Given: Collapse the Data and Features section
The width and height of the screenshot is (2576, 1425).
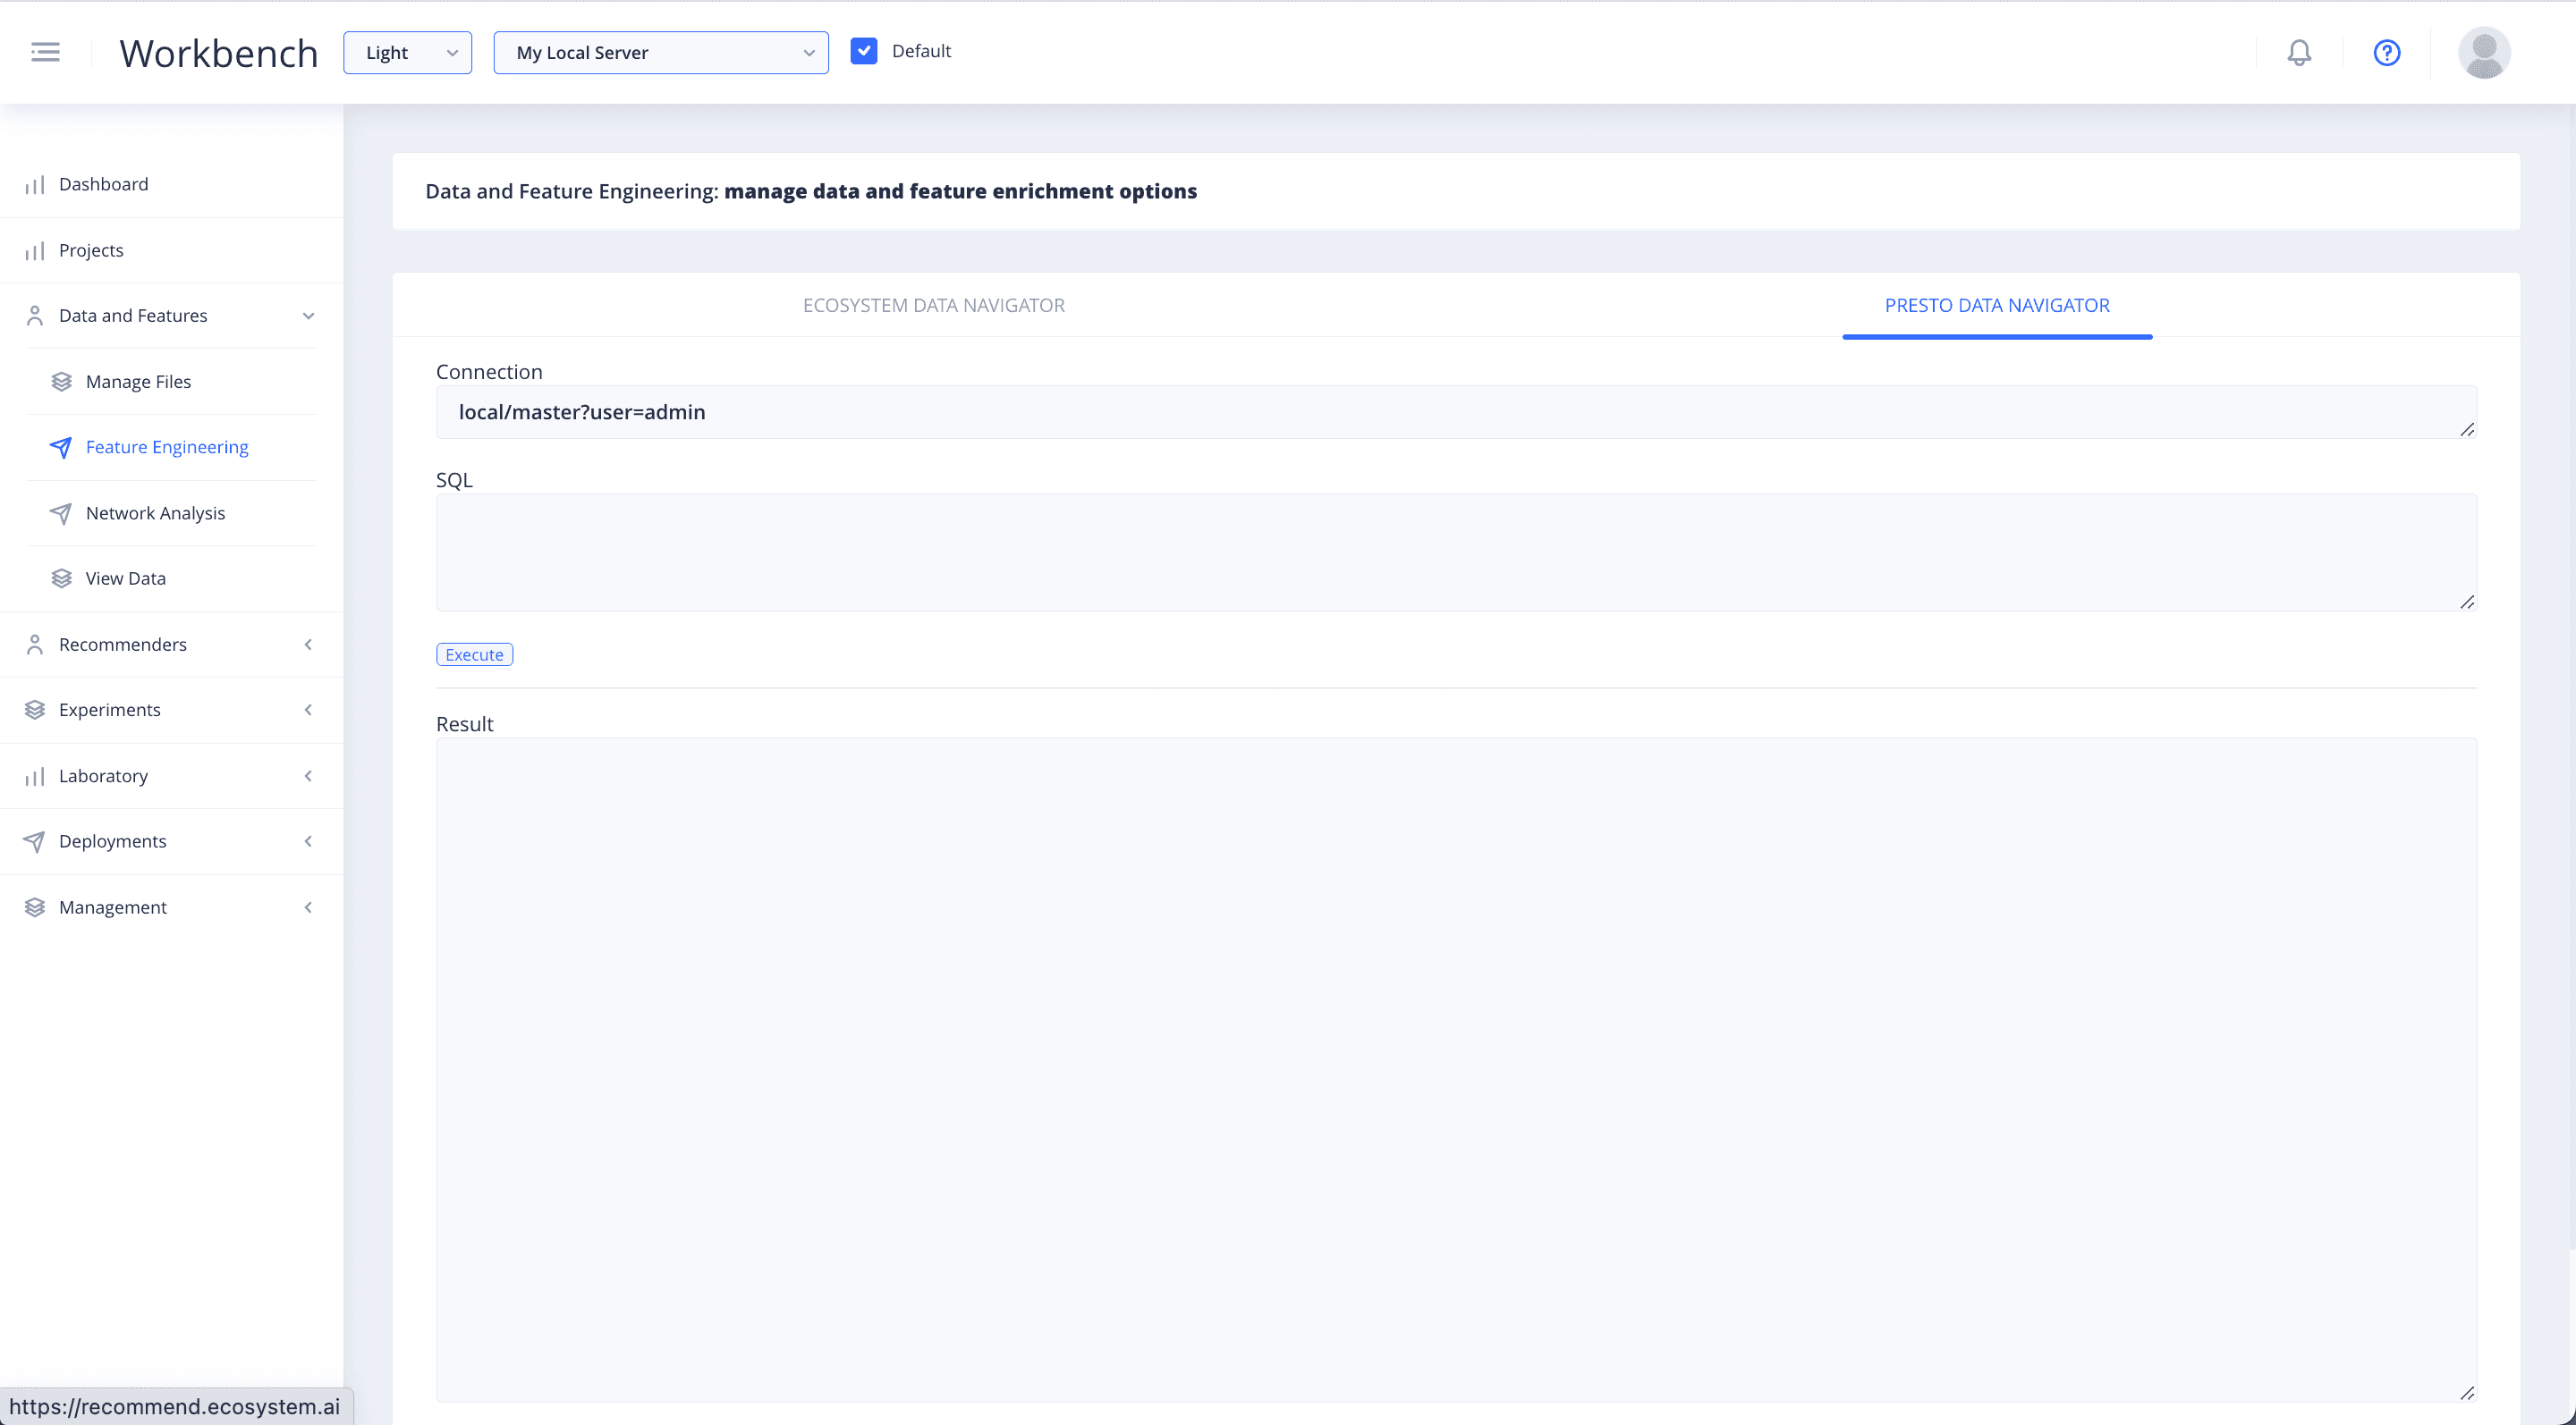Looking at the screenshot, I should click(308, 316).
